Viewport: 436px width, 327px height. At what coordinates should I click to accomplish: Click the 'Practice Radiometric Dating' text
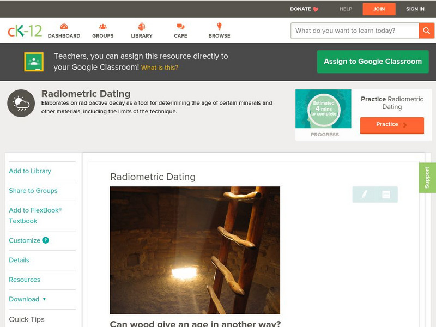pos(392,103)
